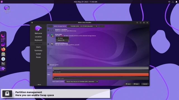Open the network indicator in the top panel
The image size is (179, 100).
[x=173, y=2]
